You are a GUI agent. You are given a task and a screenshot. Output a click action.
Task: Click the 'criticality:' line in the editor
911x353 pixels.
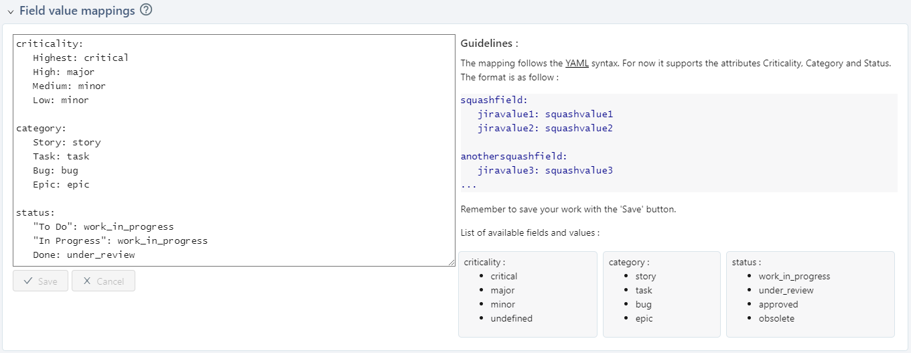pyautogui.click(x=50, y=44)
